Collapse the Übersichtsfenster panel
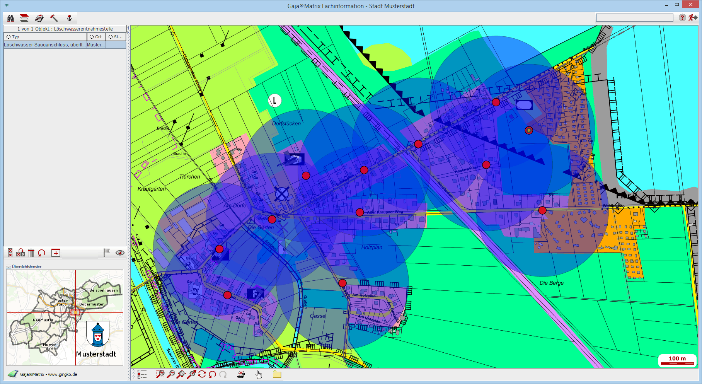 9,266
